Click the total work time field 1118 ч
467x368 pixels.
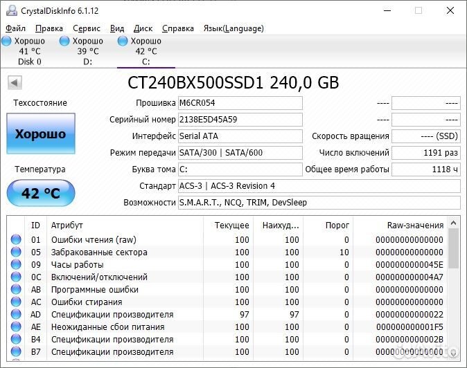click(426, 169)
